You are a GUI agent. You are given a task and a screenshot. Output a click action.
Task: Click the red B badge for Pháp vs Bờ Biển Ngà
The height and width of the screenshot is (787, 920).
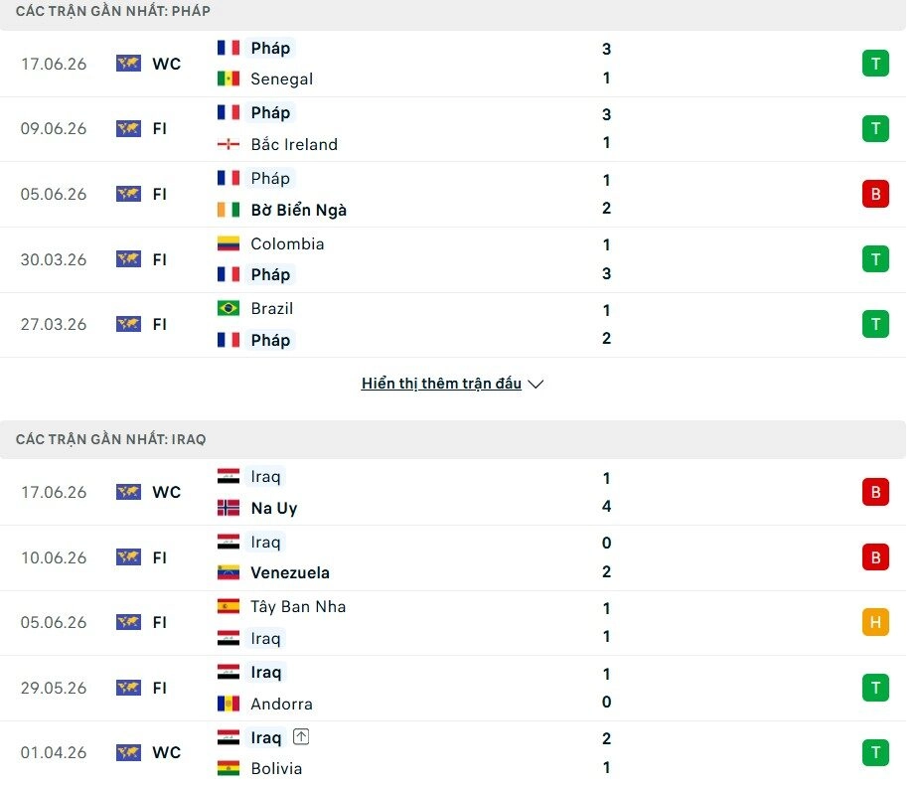pos(875,194)
